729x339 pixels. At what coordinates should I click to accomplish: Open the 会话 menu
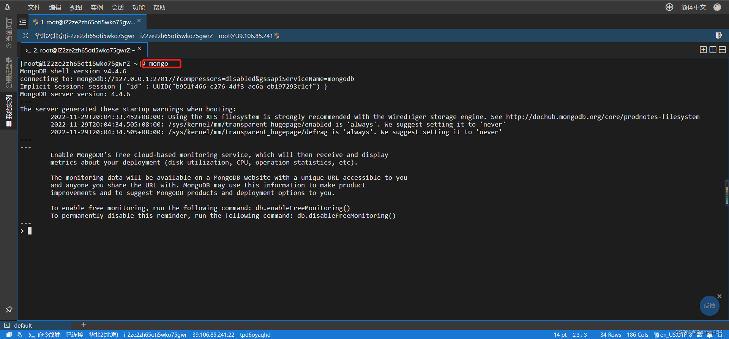[x=117, y=7]
